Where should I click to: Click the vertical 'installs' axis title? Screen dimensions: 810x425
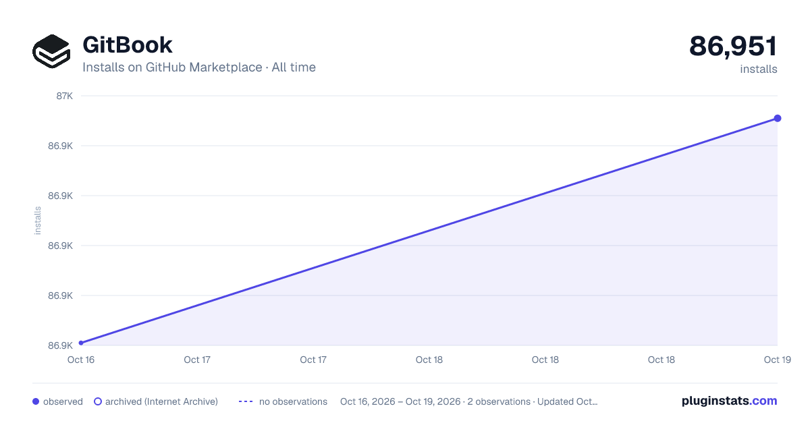38,221
